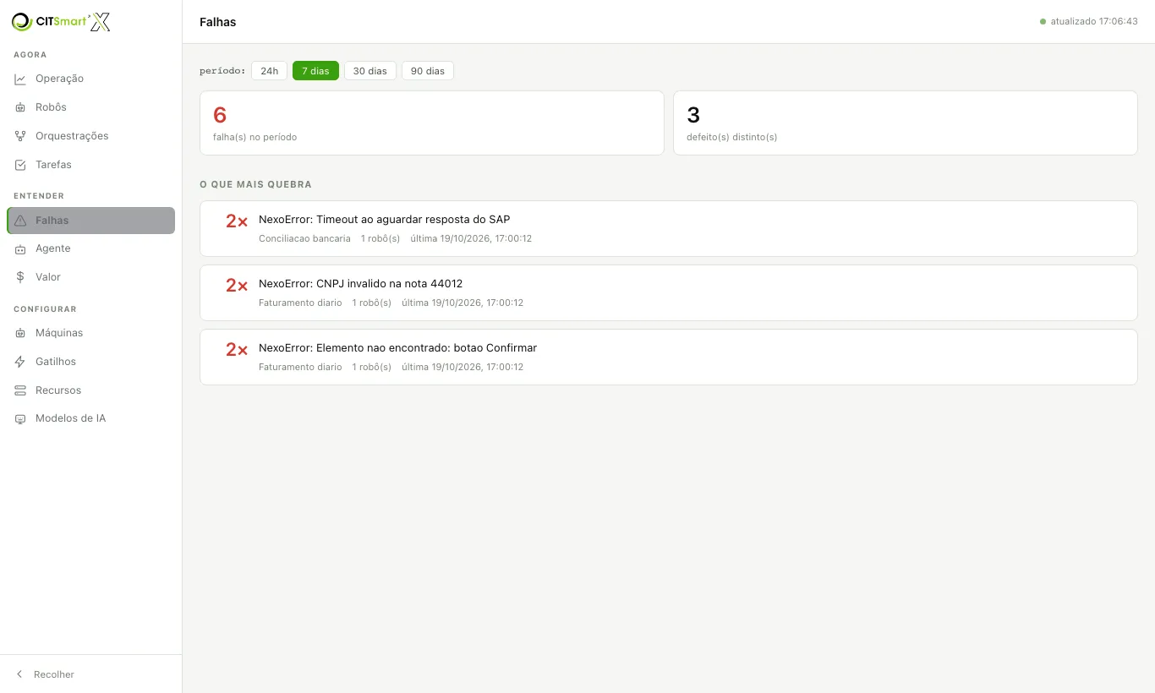Click the Gatilhos lightning bolt icon
Screen dimensions: 1155x693
pos(20,362)
